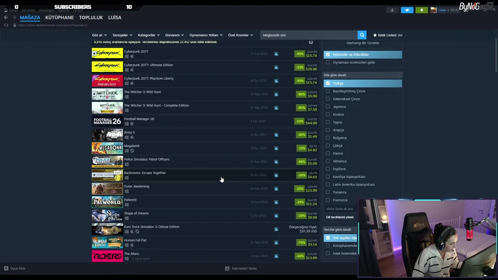Click the Mağazada ara search field
Viewport: 498px width, 280px height.
click(x=309, y=35)
